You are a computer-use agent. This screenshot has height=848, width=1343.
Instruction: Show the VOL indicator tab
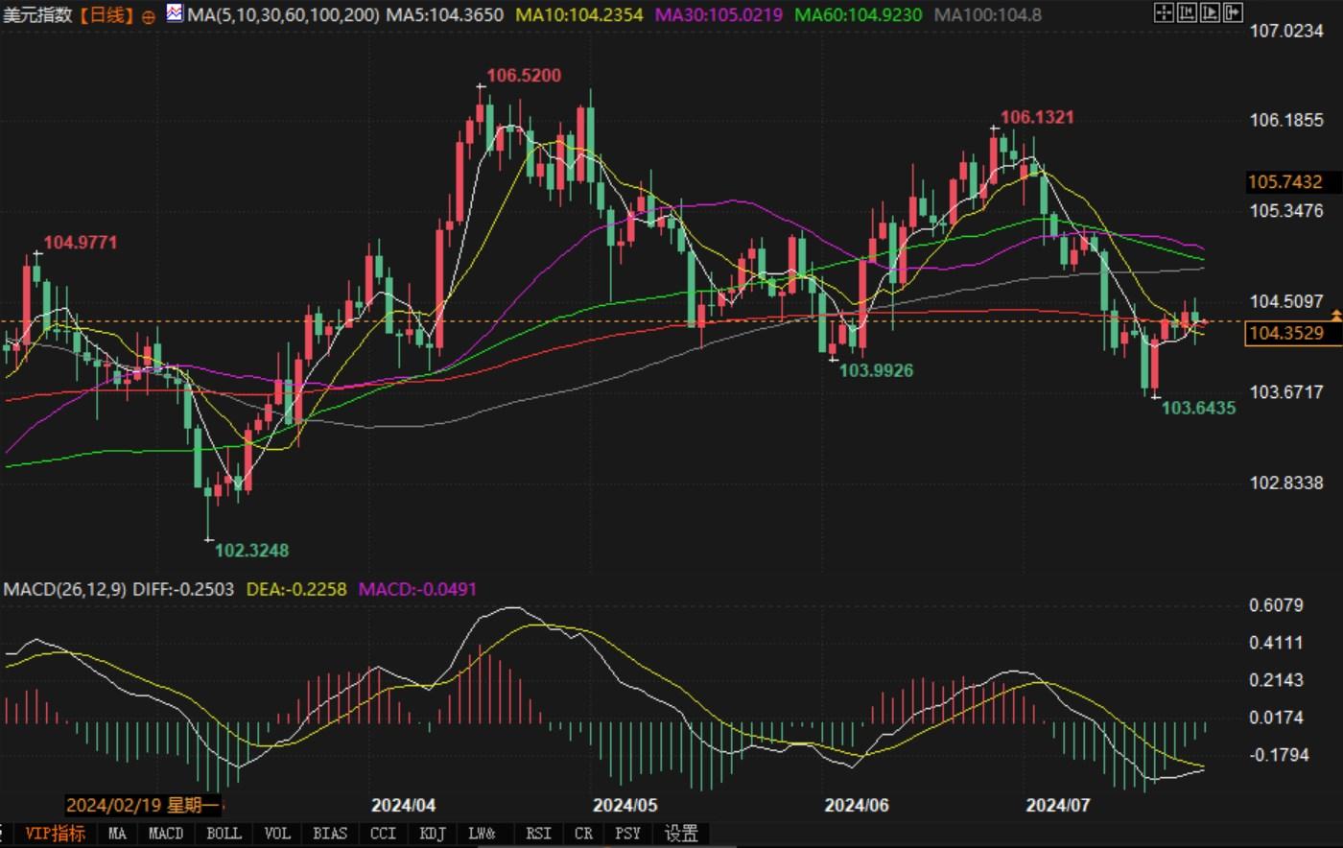pyautogui.click(x=277, y=834)
